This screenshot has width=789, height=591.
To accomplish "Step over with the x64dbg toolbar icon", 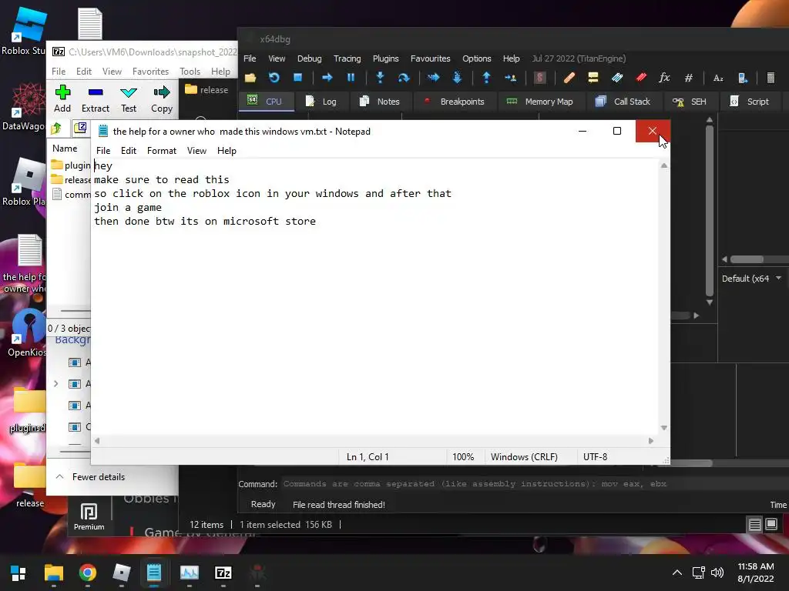I will [404, 78].
